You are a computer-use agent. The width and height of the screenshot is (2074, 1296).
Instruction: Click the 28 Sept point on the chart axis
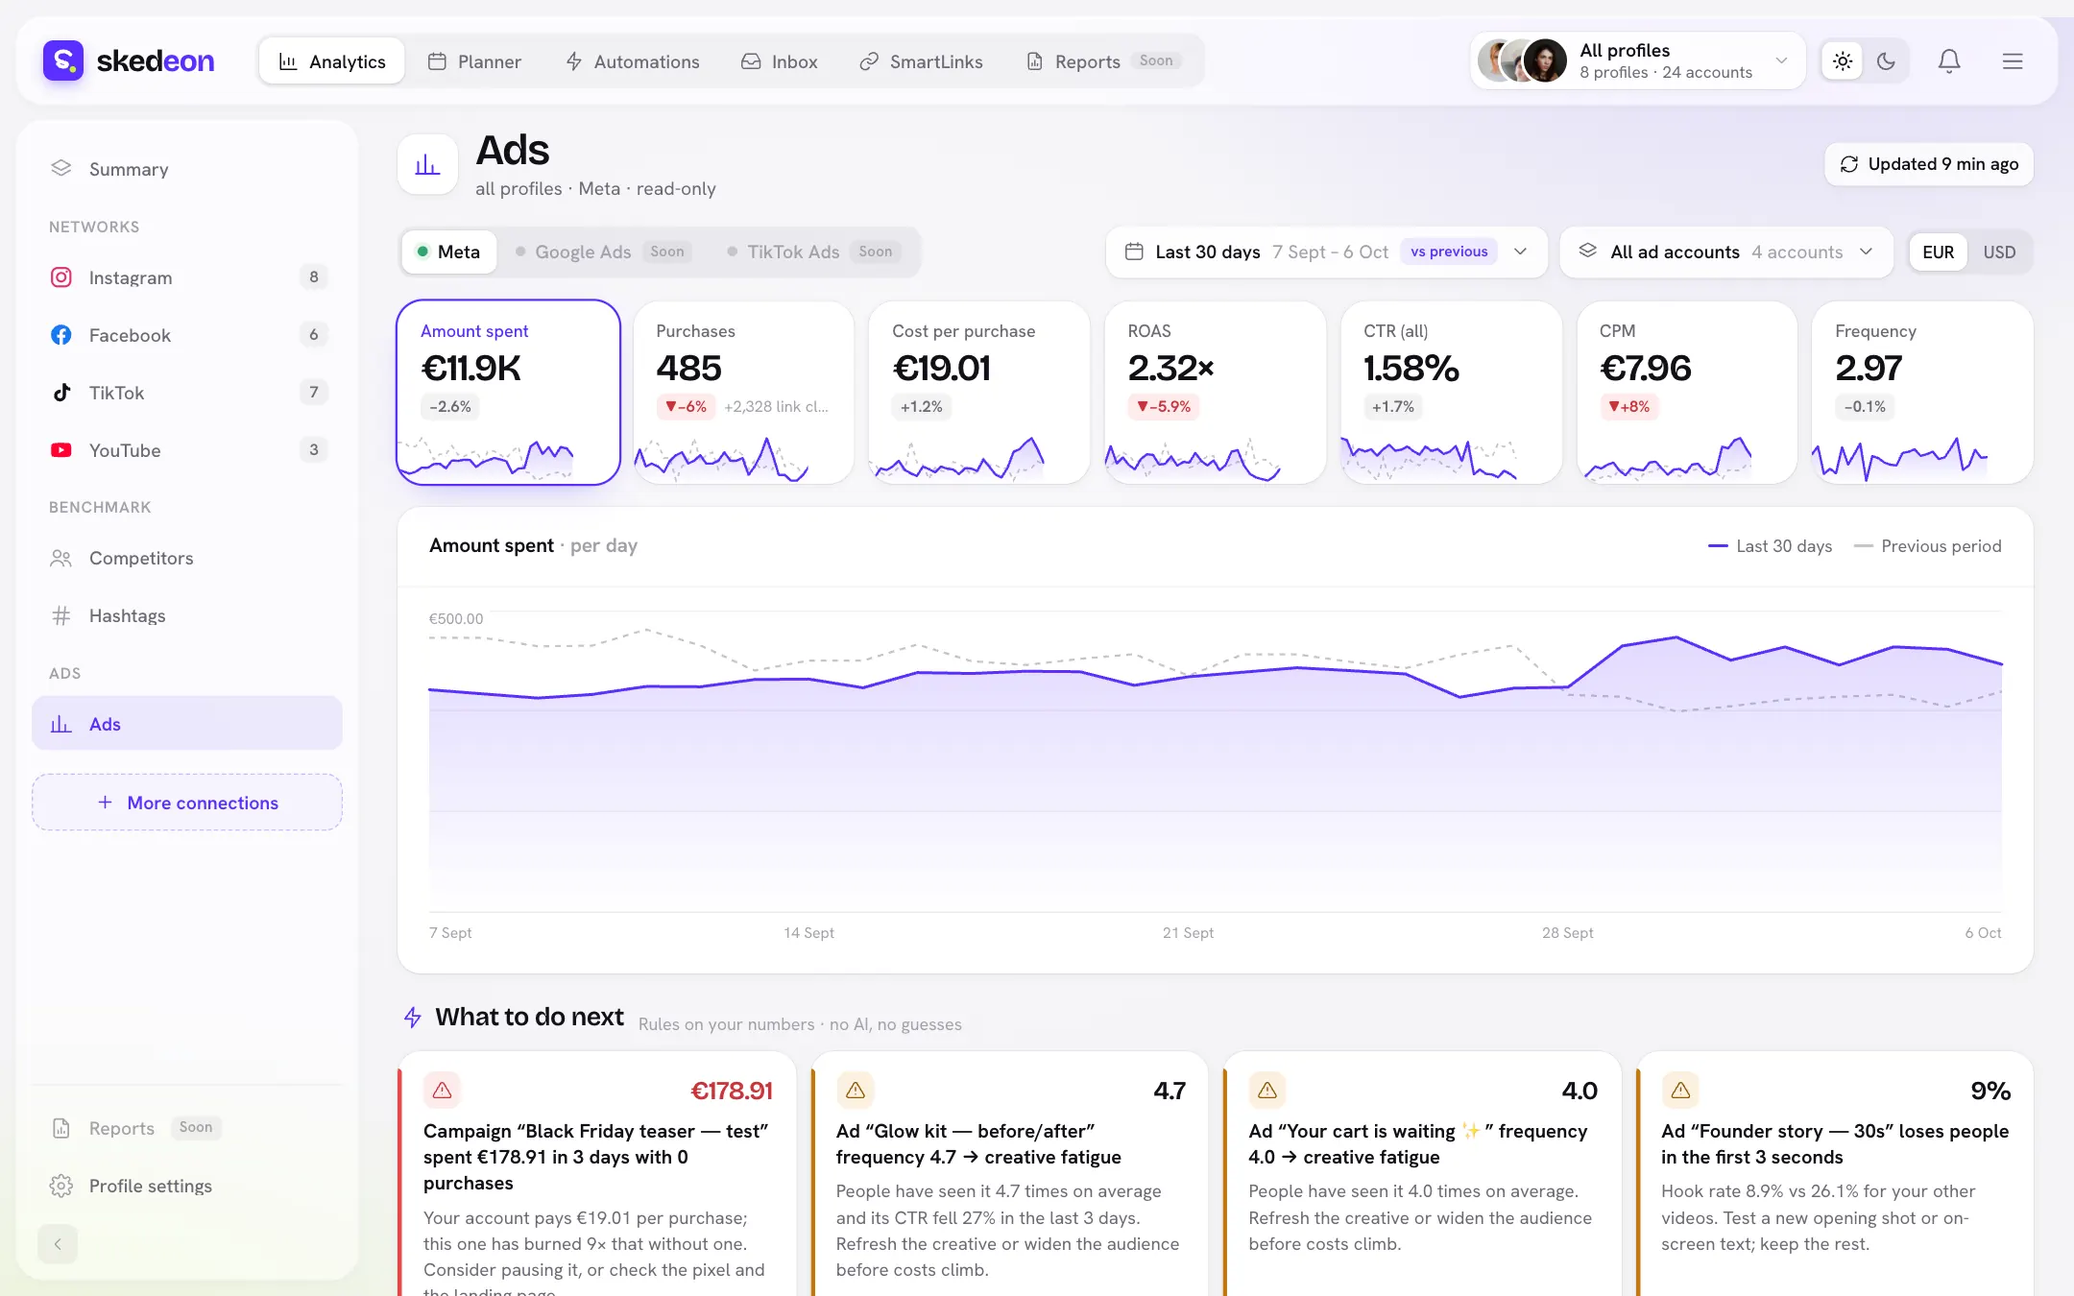1567,932
